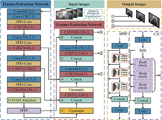Click layer 9 C2f(512,128,2) block
This screenshot has height=120, width=162.
(x=24, y=69)
